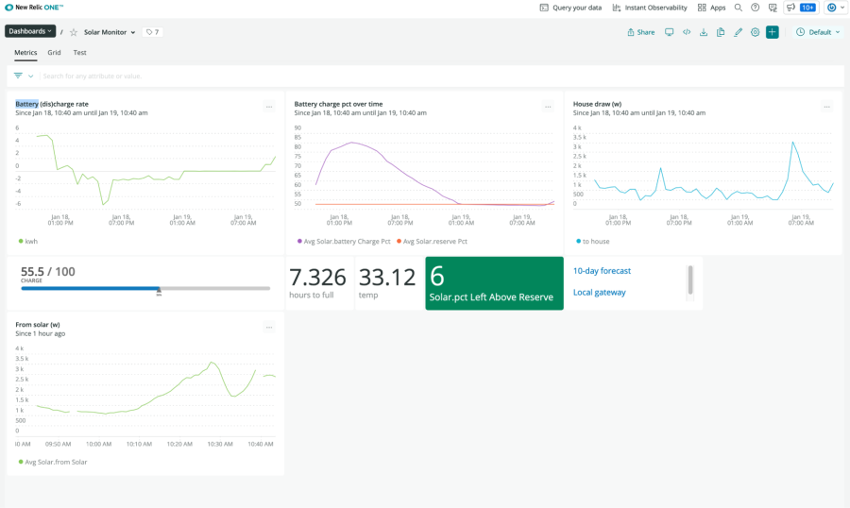Click the filter search input field
This screenshot has width=850, height=508.
click(x=93, y=76)
